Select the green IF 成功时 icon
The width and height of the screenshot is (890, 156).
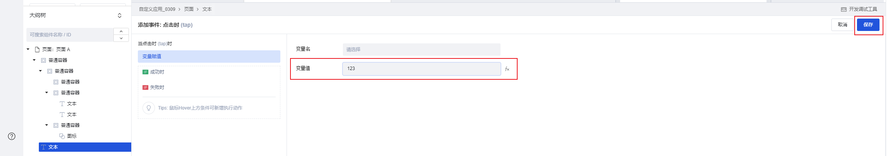(145, 72)
